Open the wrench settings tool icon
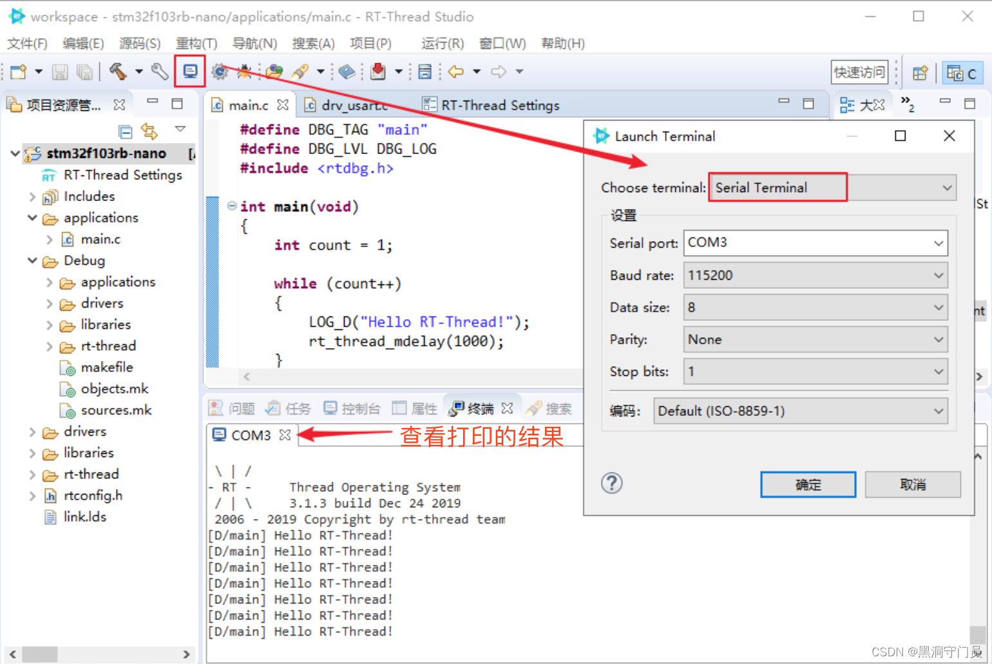This screenshot has width=992, height=664. click(x=160, y=72)
